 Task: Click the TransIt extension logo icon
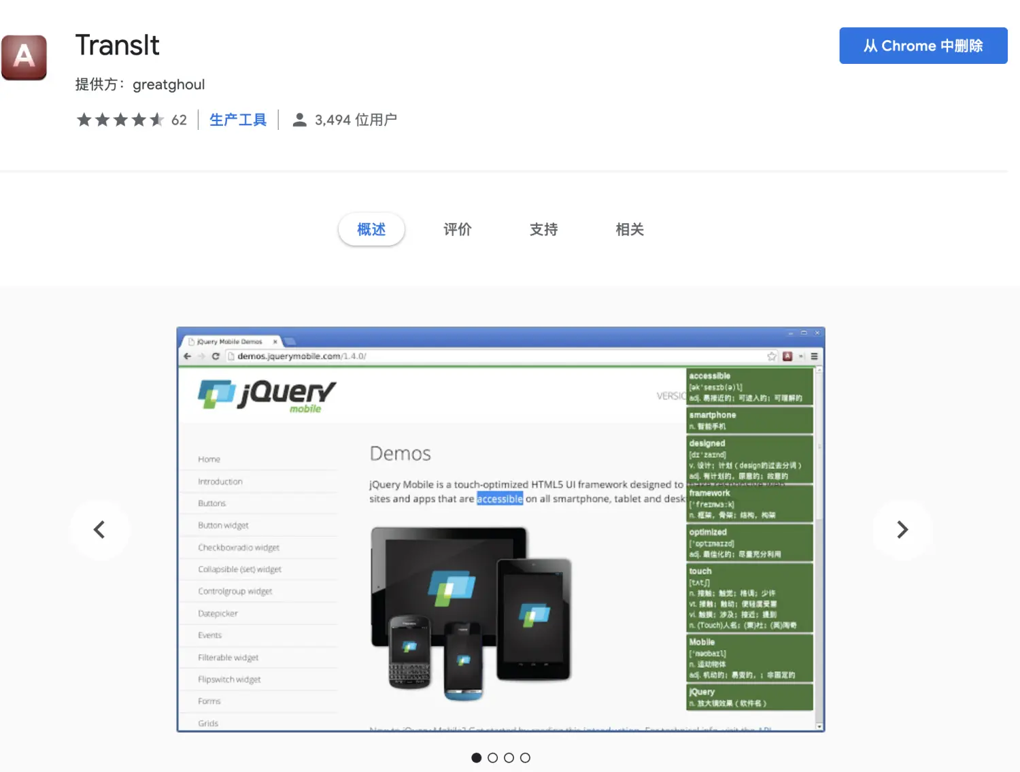click(24, 57)
